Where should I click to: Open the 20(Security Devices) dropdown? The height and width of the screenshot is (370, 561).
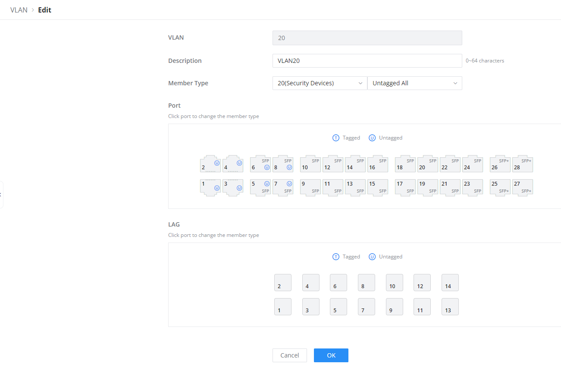pyautogui.click(x=320, y=83)
